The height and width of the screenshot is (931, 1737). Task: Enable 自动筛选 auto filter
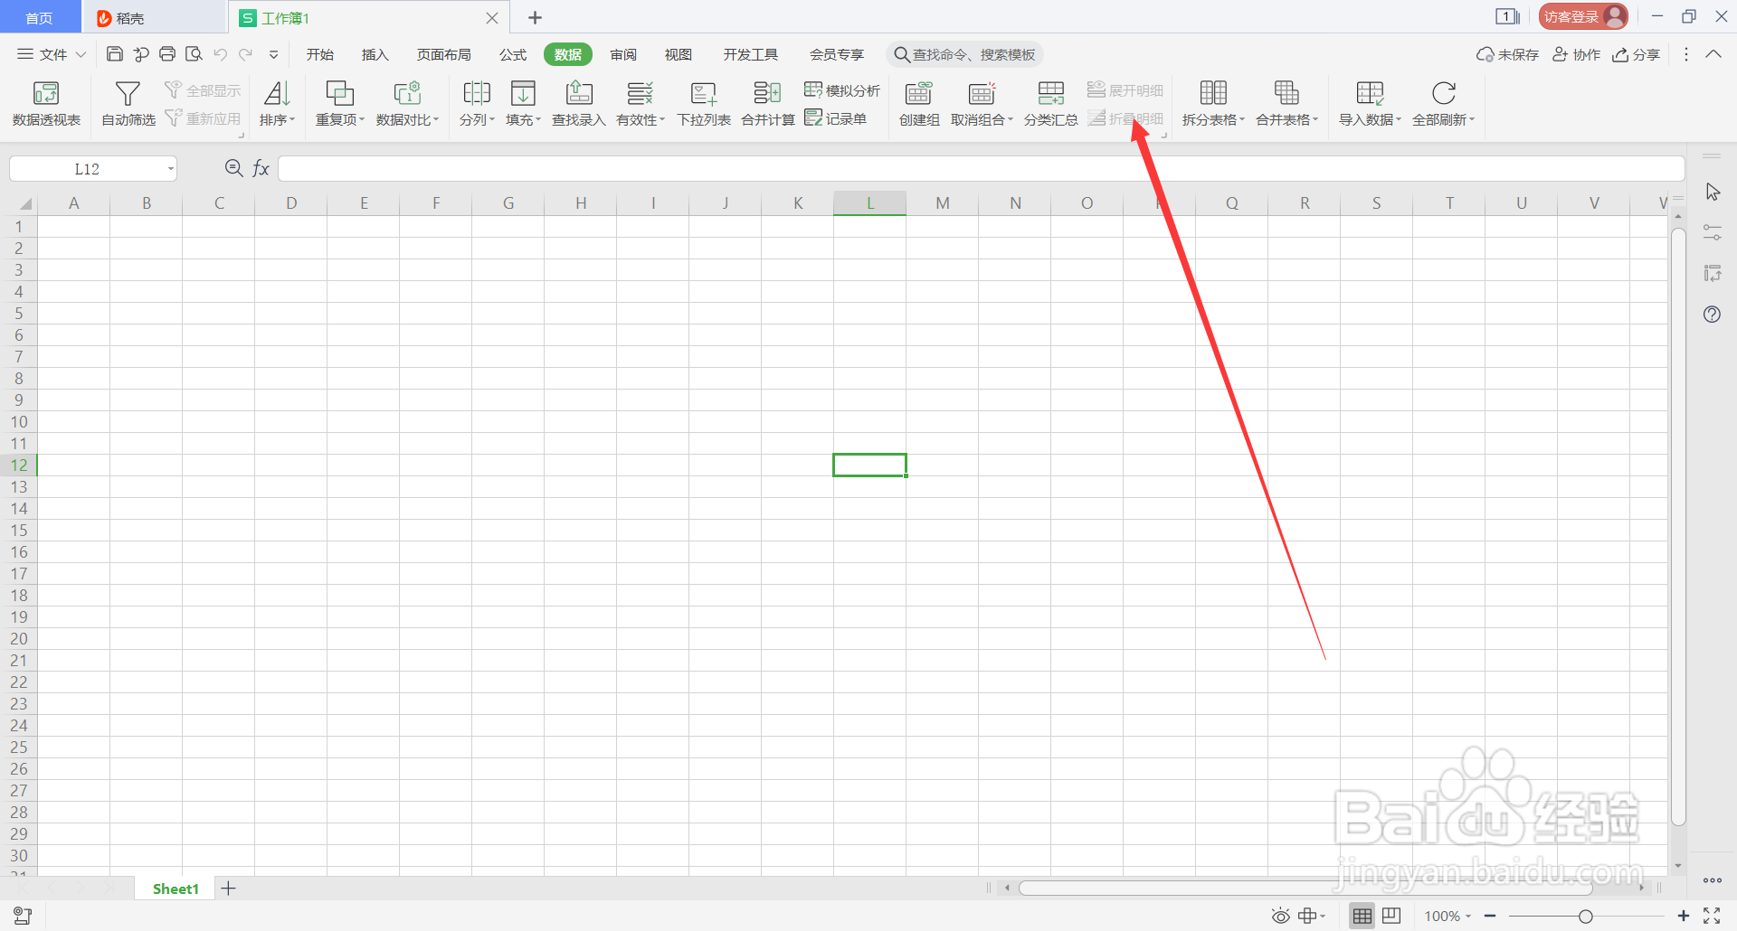tap(128, 104)
